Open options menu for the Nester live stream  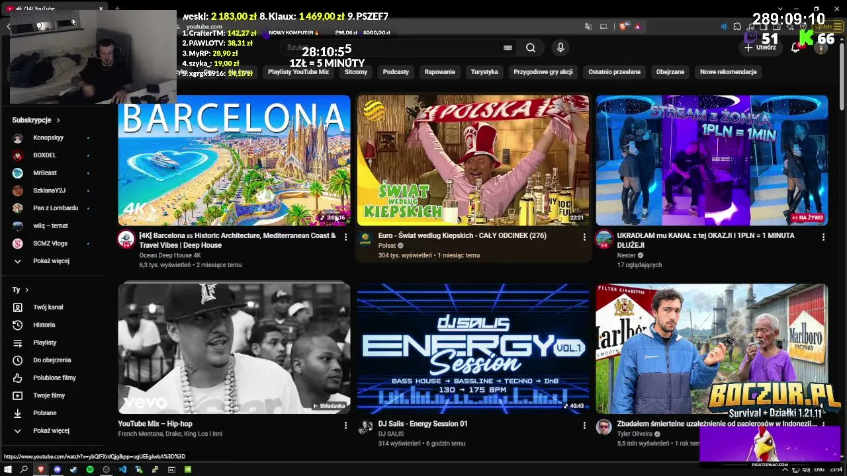click(x=823, y=237)
